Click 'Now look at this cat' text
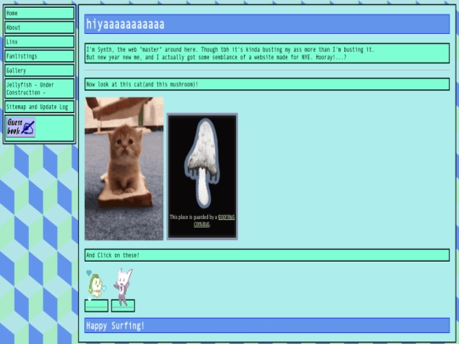The width and height of the screenshot is (459, 344). [142, 85]
